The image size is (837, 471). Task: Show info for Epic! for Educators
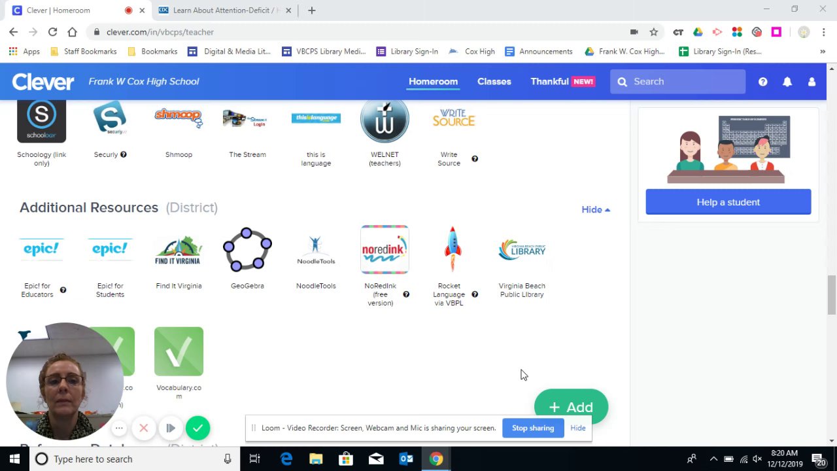(63, 290)
